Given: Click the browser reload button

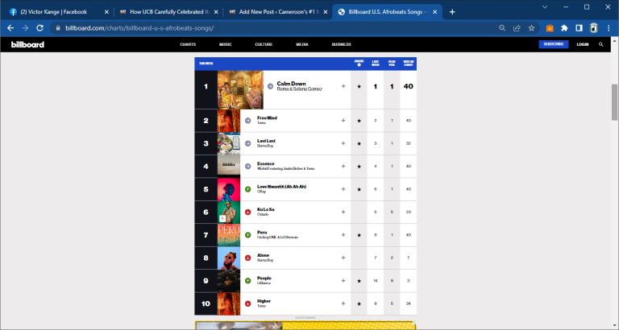Looking at the screenshot, I should click(x=42, y=27).
